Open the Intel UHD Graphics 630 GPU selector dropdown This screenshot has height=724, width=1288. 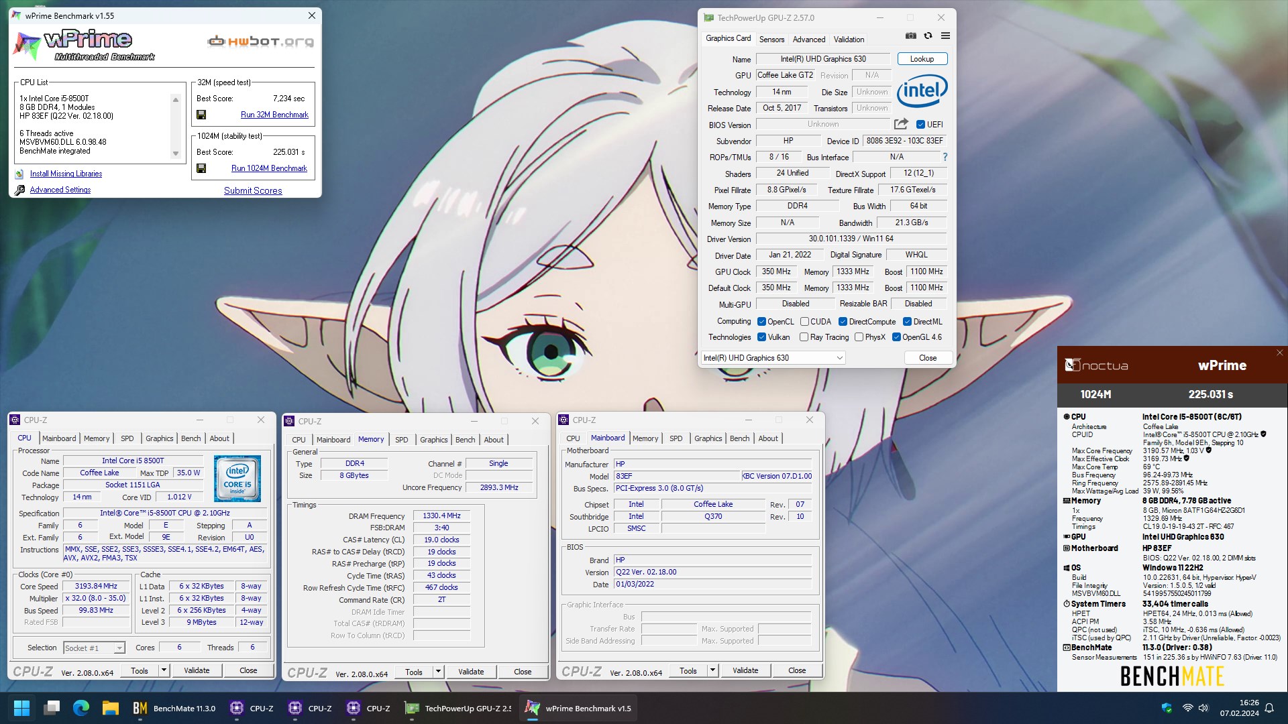point(773,358)
